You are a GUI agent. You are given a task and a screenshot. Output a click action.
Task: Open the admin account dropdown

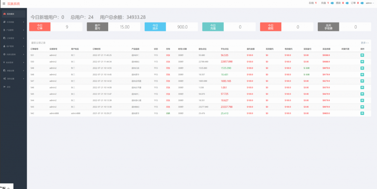(370, 3)
